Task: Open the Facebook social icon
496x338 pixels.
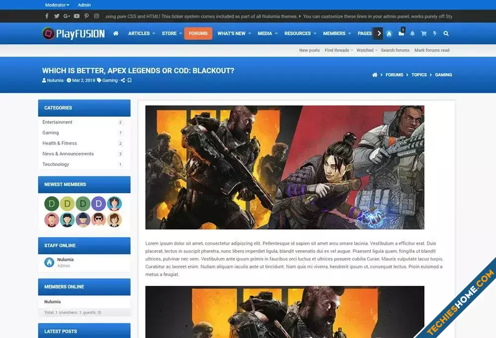Action: [x=47, y=16]
